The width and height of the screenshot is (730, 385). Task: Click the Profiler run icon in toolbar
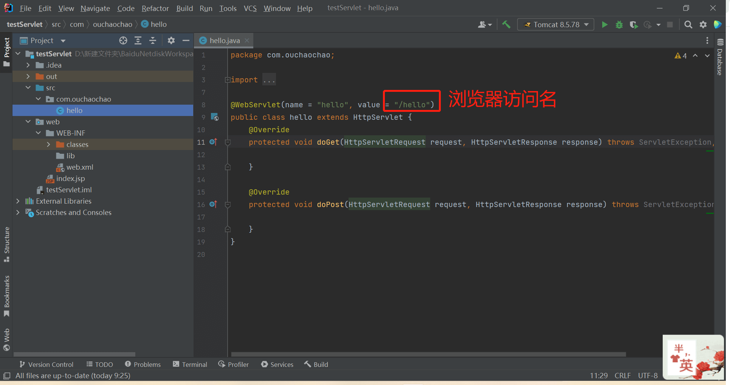point(648,25)
